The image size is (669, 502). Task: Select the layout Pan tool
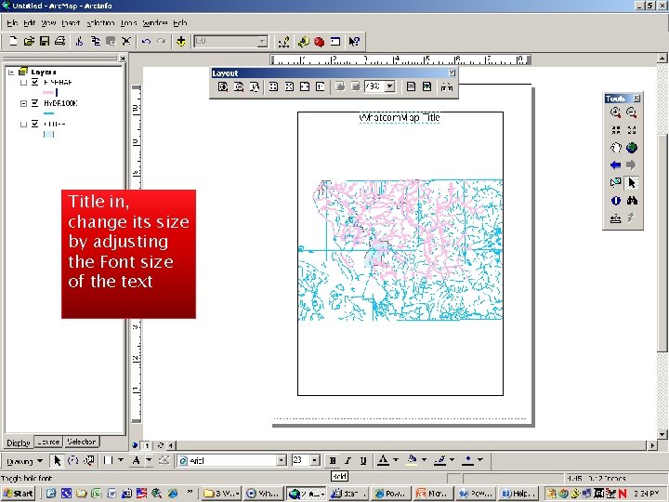coord(255,87)
